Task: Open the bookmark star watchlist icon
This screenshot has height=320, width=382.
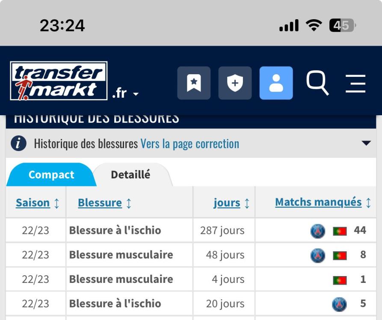Action: [x=194, y=83]
